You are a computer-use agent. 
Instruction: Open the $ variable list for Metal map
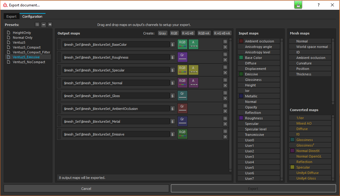click(x=172, y=122)
